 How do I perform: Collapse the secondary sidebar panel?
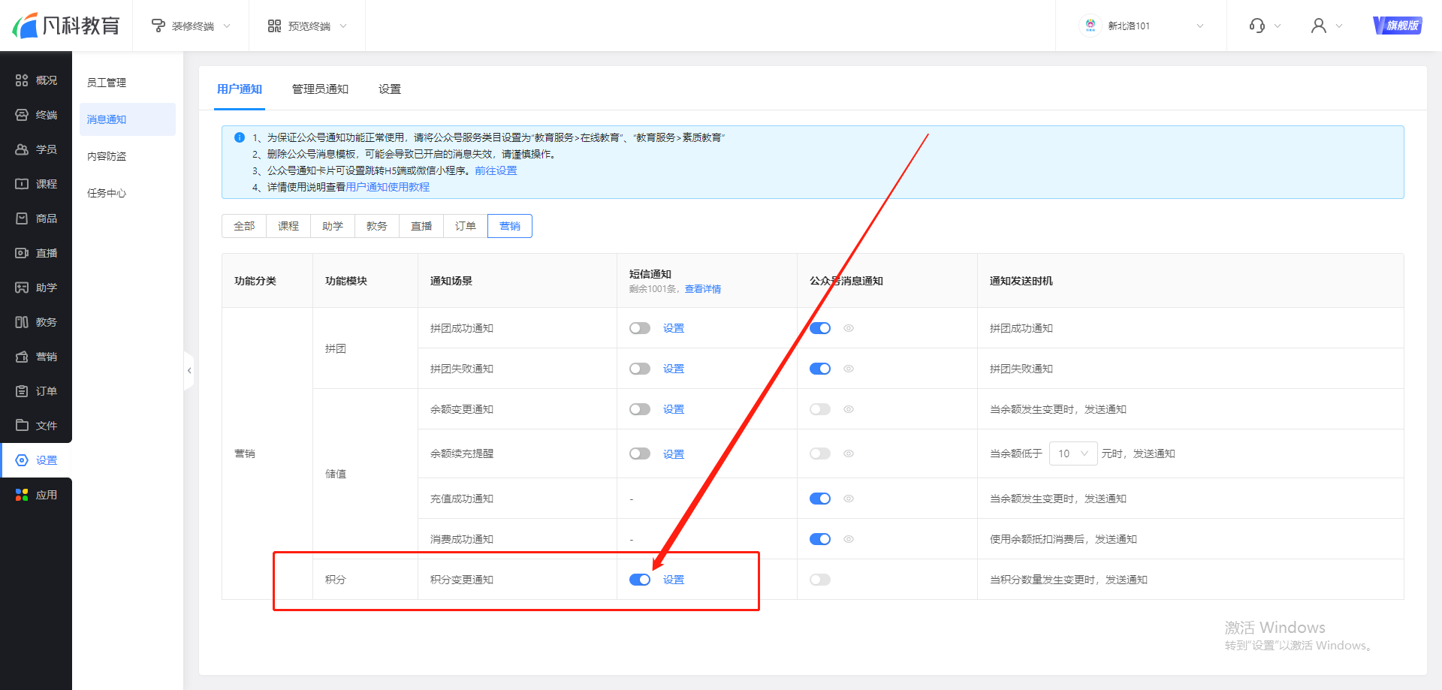(189, 371)
